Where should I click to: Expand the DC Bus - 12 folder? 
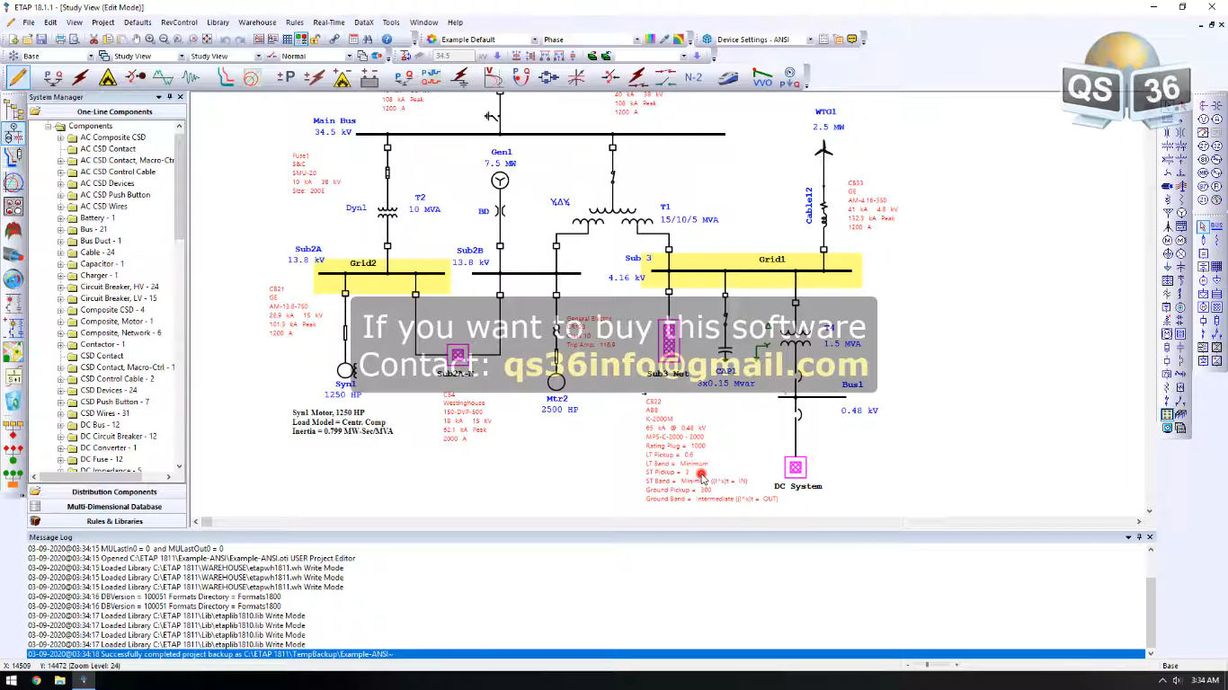coord(61,425)
